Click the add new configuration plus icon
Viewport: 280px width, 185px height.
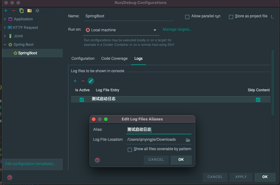click(x=6, y=11)
